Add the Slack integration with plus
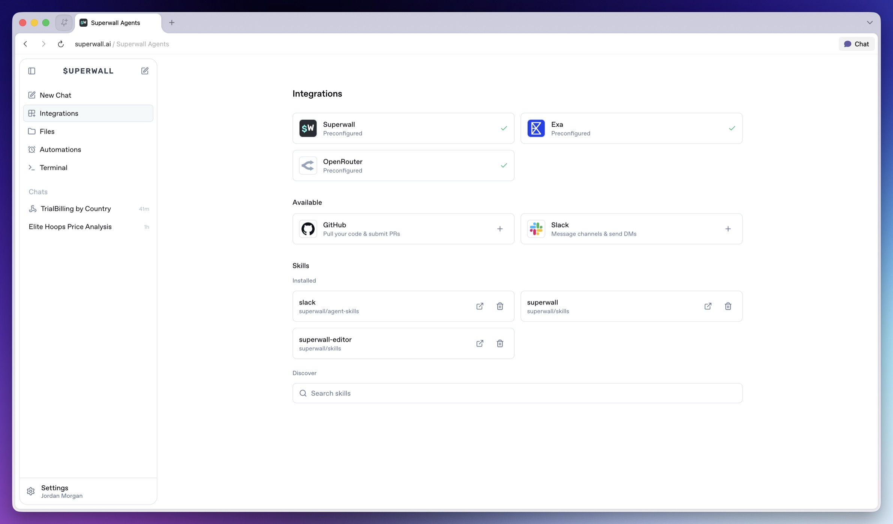The width and height of the screenshot is (893, 524). coord(728,229)
